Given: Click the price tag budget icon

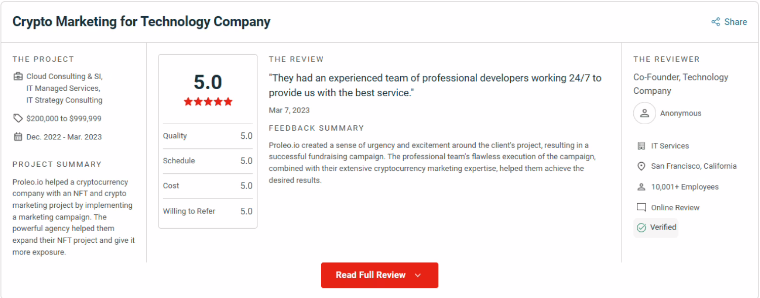Looking at the screenshot, I should pos(18,118).
